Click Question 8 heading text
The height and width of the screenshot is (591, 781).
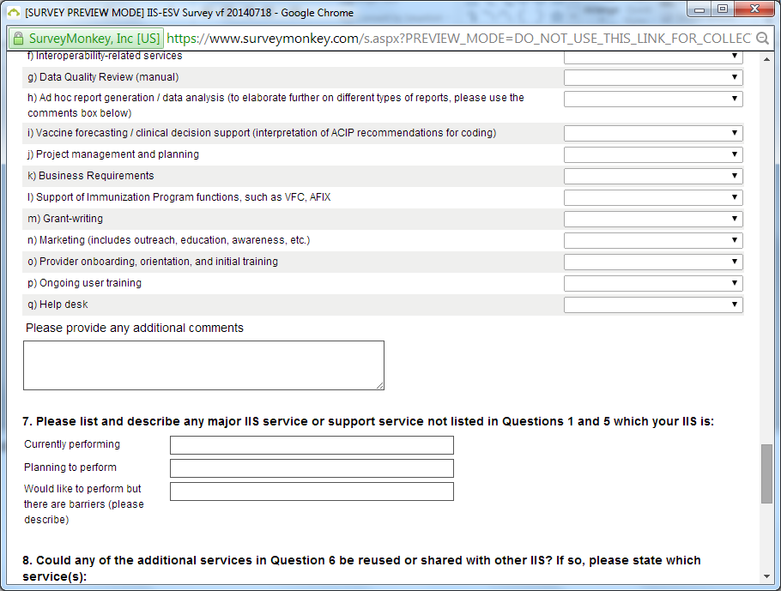click(361, 568)
